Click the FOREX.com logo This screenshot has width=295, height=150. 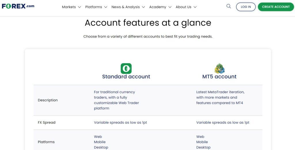pyautogui.click(x=18, y=6)
